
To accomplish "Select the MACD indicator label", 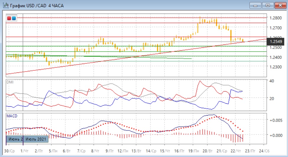I will pos(12,116).
